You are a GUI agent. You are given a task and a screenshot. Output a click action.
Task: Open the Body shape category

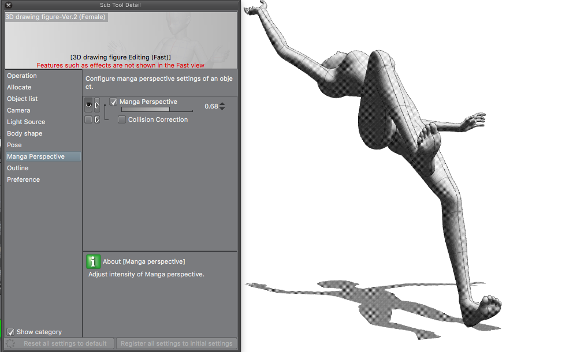click(x=24, y=133)
